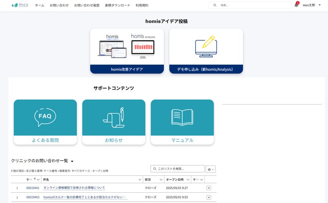328x203 pixels.
Task: Focus the このリストを検索 search field
Action: coord(178,169)
